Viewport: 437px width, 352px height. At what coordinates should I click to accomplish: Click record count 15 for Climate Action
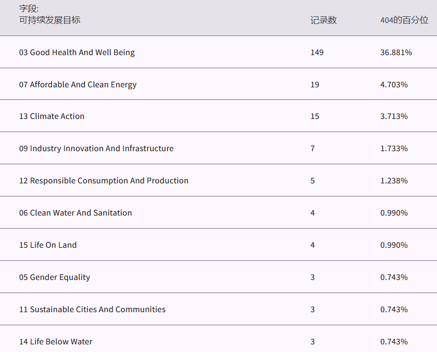coord(315,116)
